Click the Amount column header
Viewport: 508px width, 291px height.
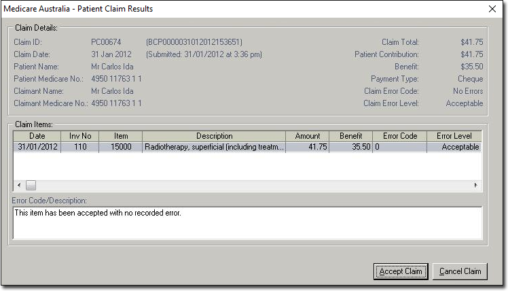(x=308, y=136)
